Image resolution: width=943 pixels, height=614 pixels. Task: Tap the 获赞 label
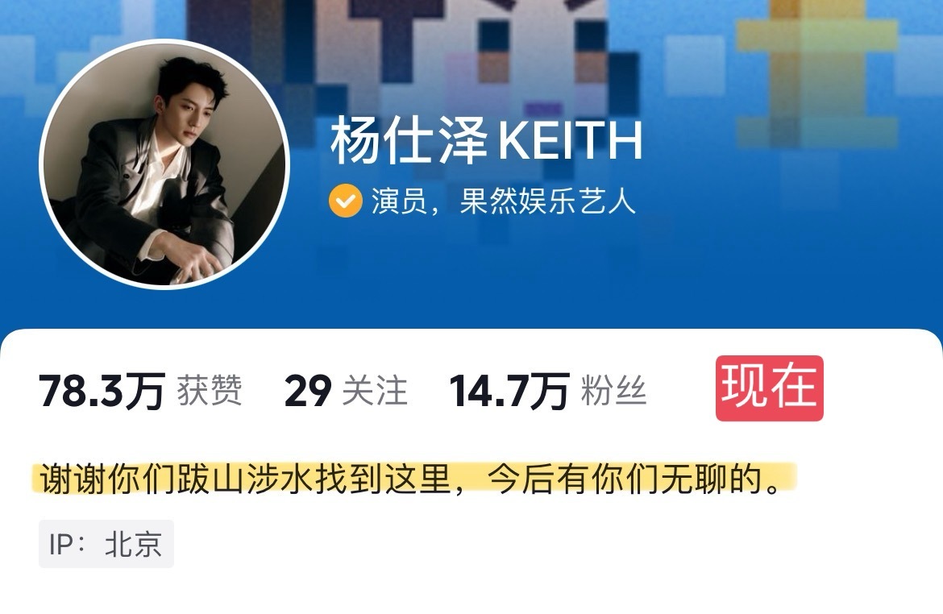[x=210, y=391]
